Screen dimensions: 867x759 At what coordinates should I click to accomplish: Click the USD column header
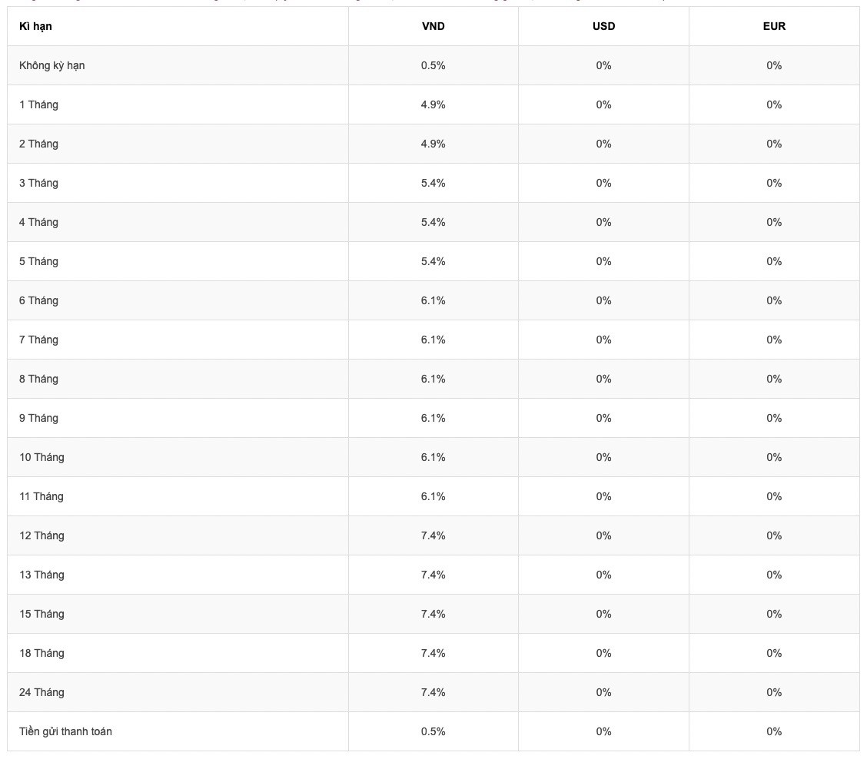click(x=603, y=26)
